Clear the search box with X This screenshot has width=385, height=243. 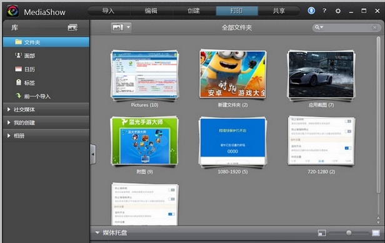click(x=375, y=28)
